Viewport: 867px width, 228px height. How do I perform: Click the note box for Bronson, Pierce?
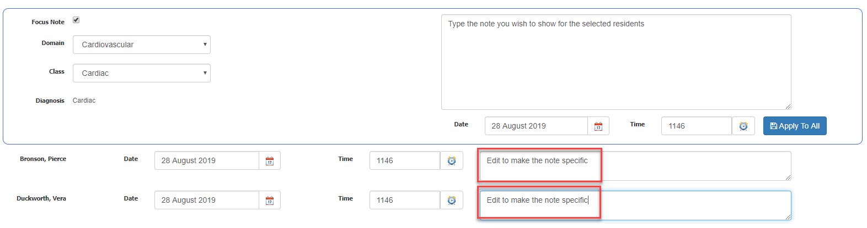(x=634, y=166)
